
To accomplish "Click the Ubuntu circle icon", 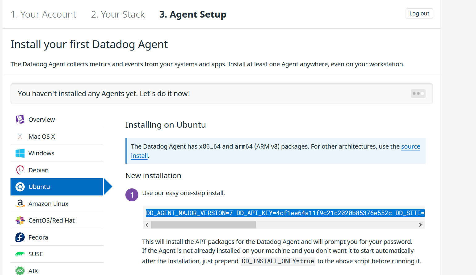I will [x=20, y=187].
